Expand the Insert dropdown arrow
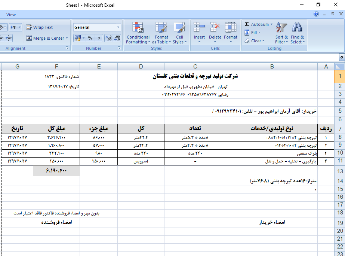345x256 pixels. [x=199, y=42]
